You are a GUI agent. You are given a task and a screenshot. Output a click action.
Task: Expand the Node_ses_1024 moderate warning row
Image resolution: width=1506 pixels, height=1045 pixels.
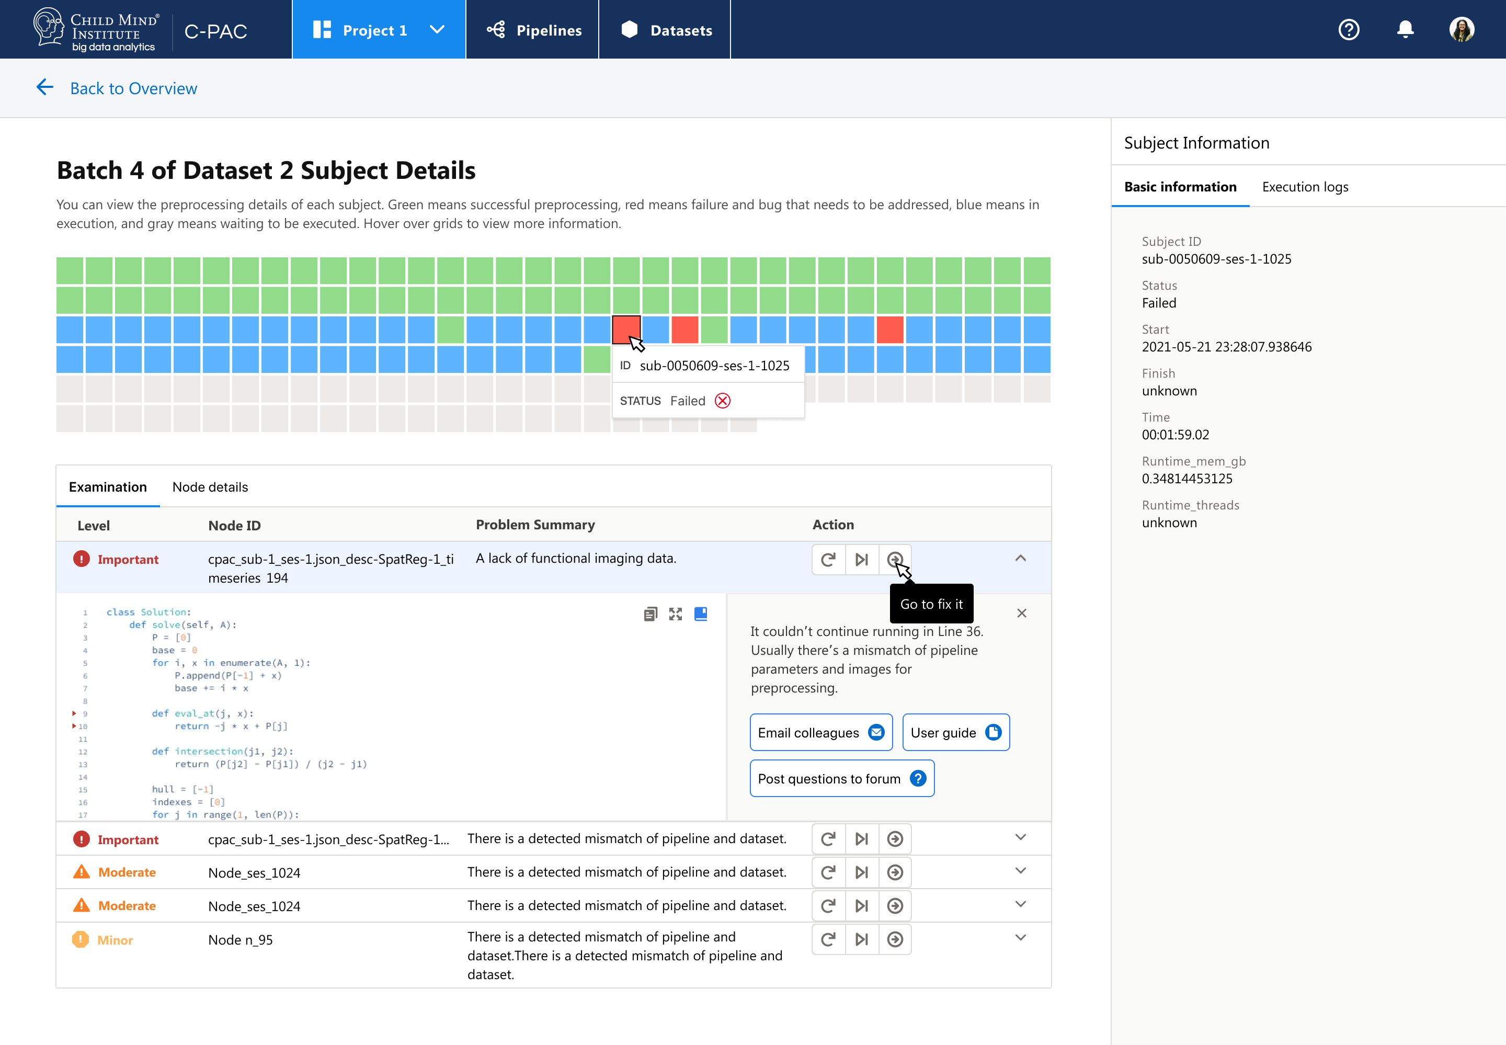coord(1020,871)
